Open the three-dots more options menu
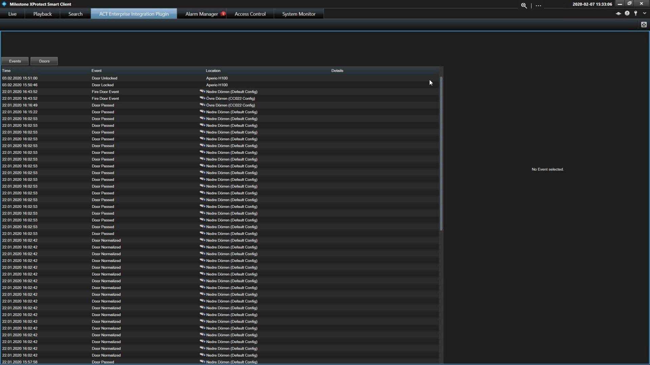This screenshot has width=650, height=365. (538, 6)
